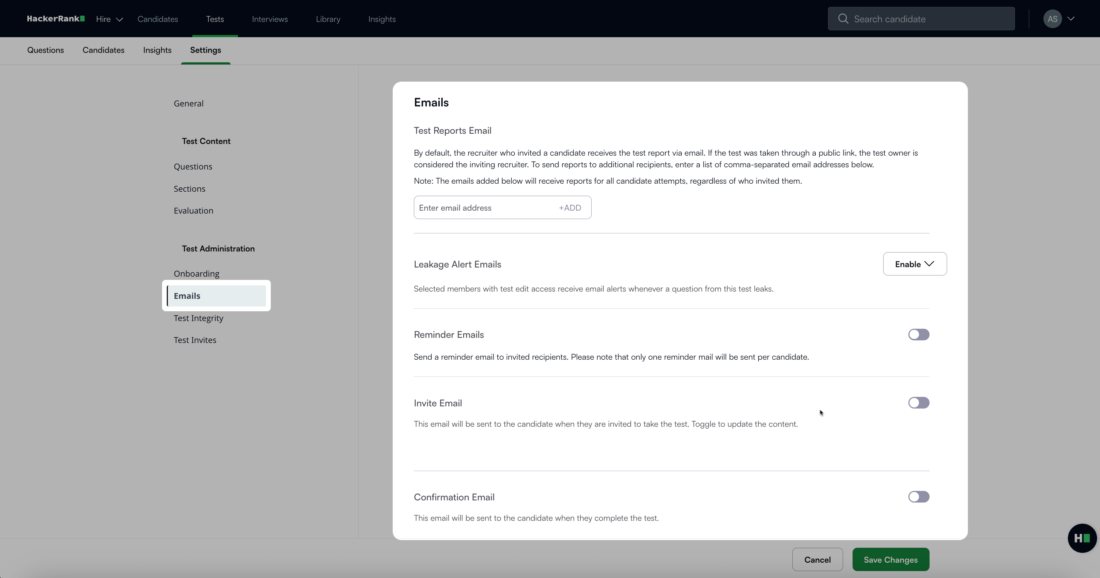Screen dimensions: 1100x578
Task: Select Test Integrity in the sidebar
Action: click(x=198, y=318)
